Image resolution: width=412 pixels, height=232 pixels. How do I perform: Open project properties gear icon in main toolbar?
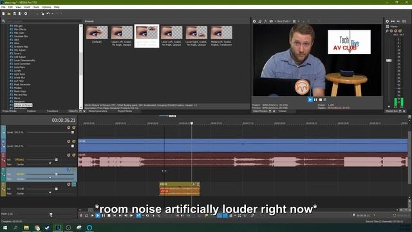[x=26, y=14]
